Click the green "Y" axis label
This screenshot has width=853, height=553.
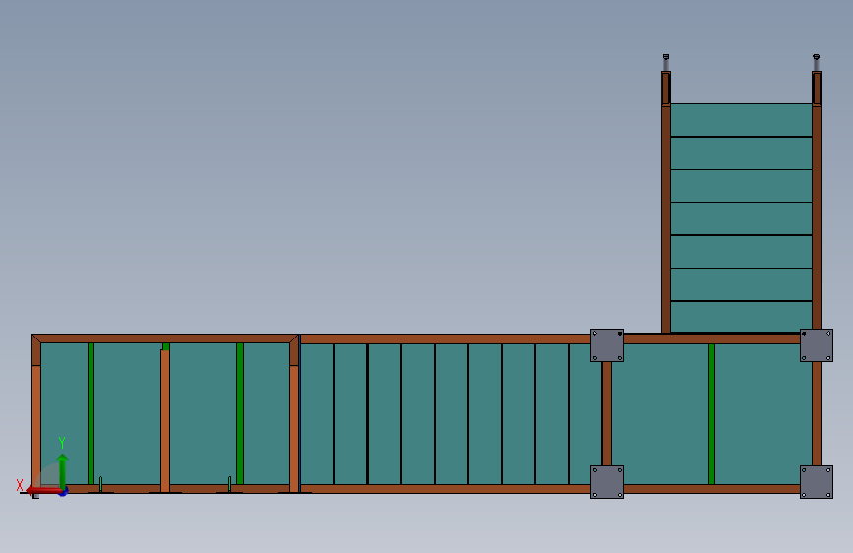click(x=62, y=443)
